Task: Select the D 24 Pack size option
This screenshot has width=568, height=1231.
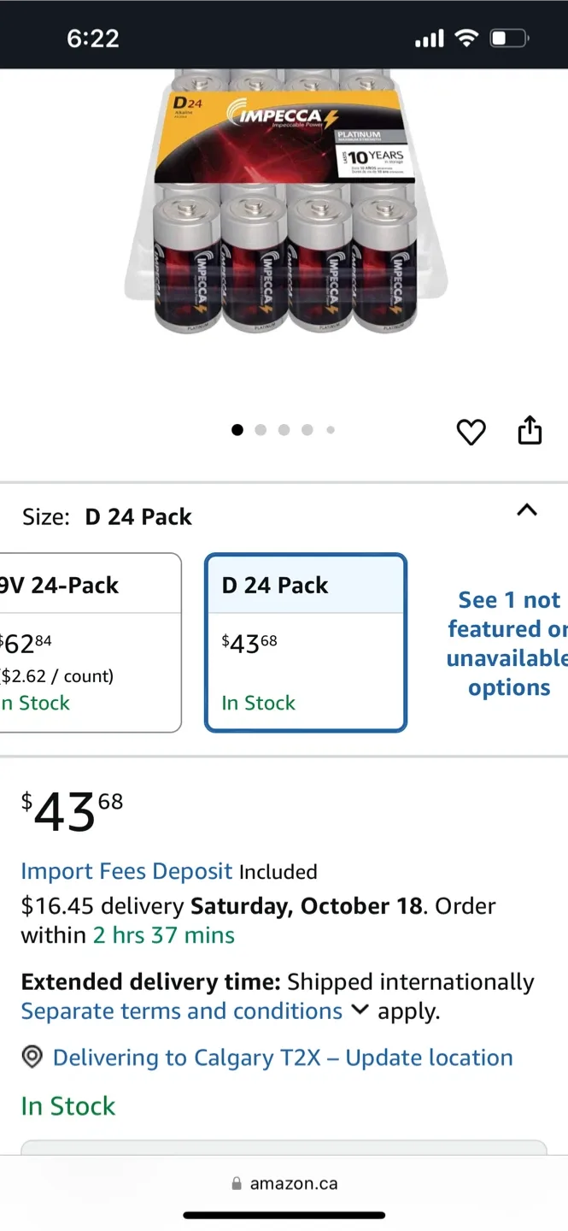Action: (x=305, y=641)
